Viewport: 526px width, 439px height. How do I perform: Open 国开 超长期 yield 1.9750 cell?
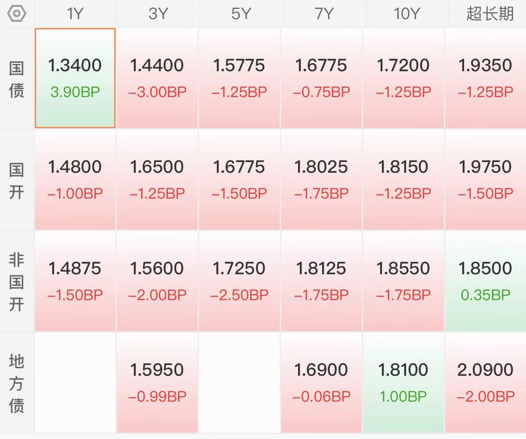tap(485, 180)
